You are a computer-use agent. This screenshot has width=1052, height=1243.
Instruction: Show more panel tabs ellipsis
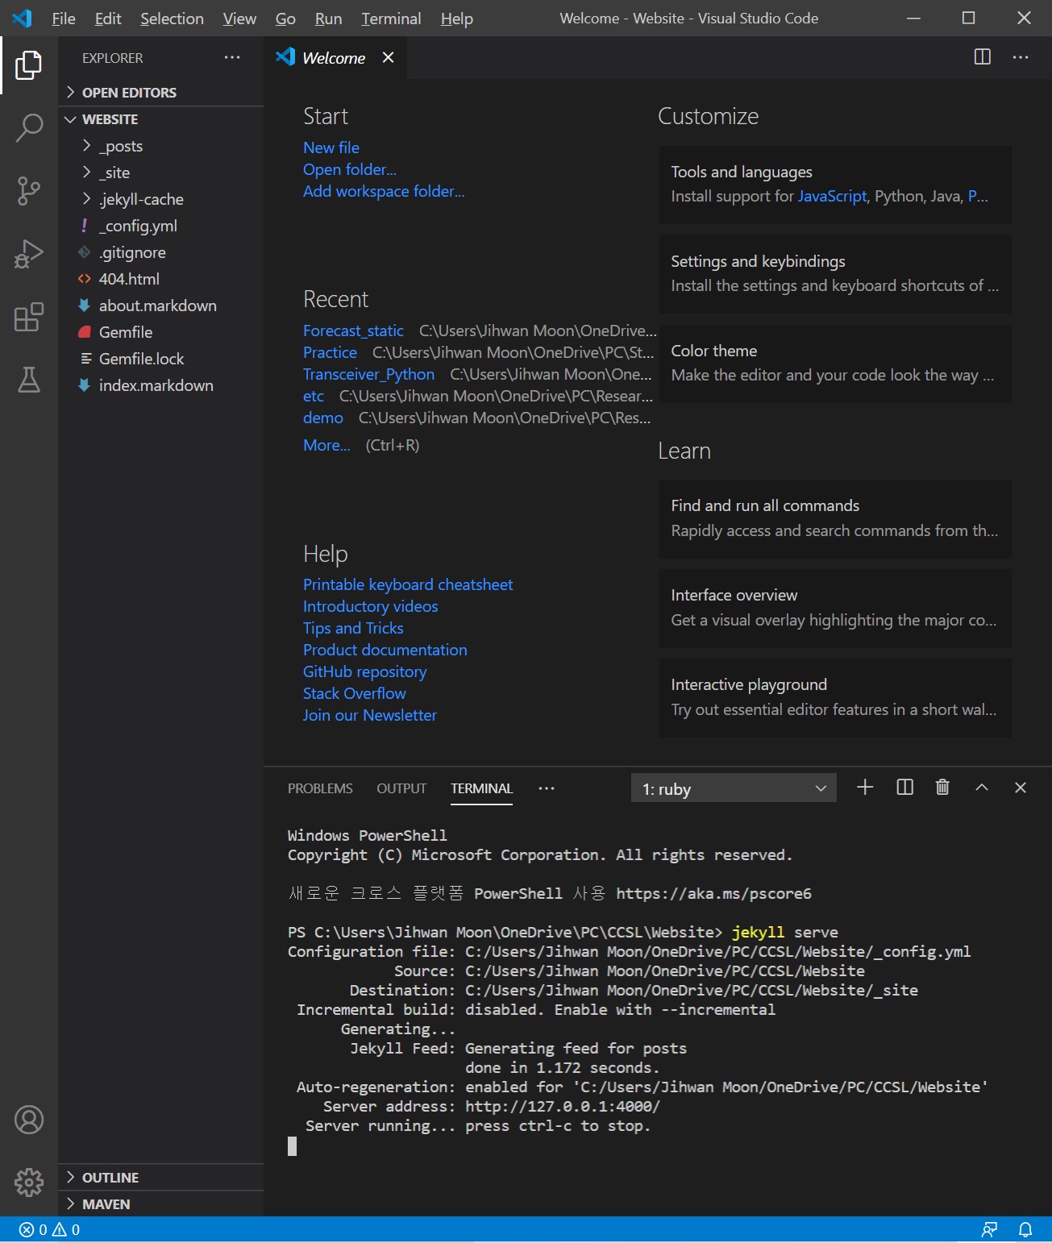(x=547, y=788)
